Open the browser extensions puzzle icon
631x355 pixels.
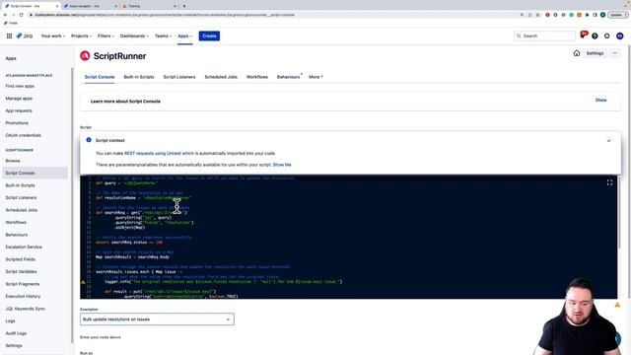tap(588, 15)
